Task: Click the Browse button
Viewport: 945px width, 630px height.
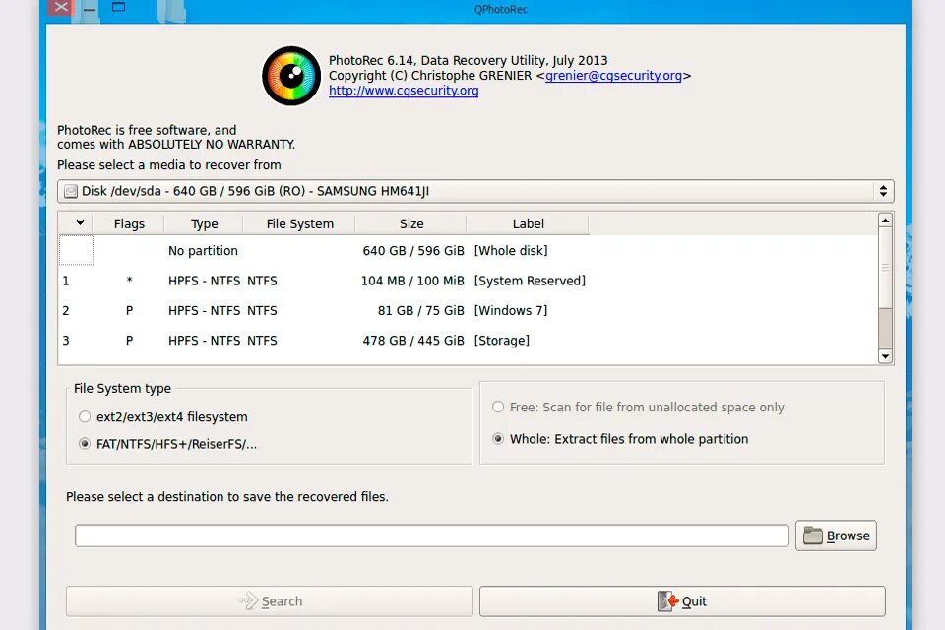Action: (836, 535)
